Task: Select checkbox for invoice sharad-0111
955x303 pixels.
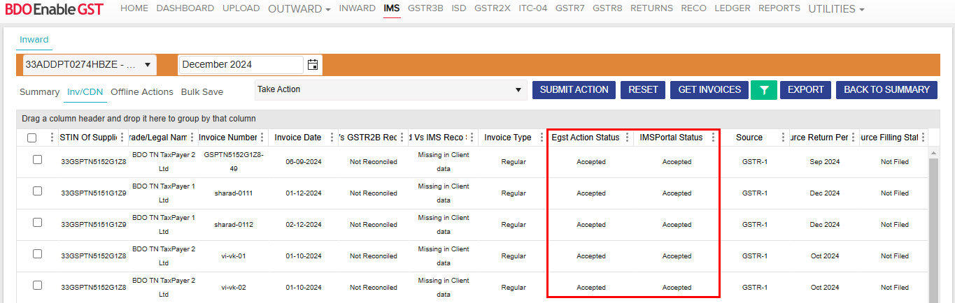Action: pos(38,191)
